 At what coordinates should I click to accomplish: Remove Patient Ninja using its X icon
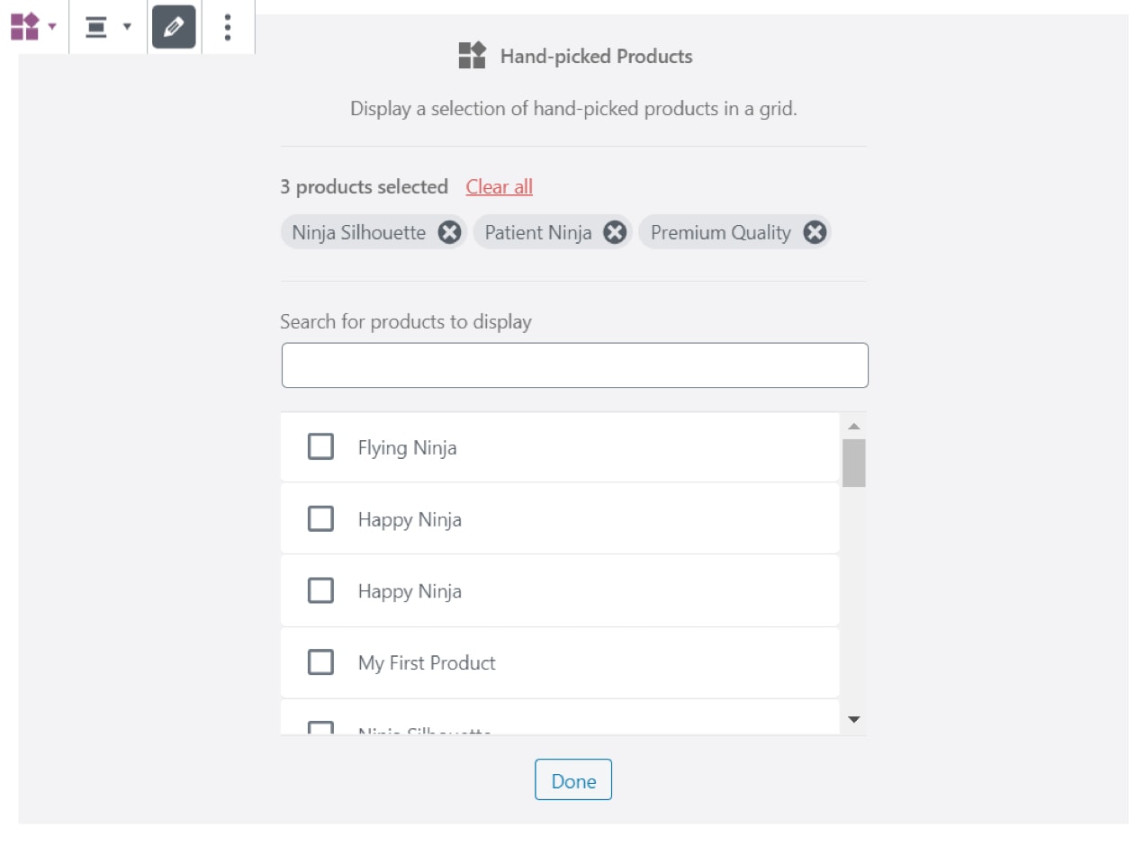click(x=615, y=232)
